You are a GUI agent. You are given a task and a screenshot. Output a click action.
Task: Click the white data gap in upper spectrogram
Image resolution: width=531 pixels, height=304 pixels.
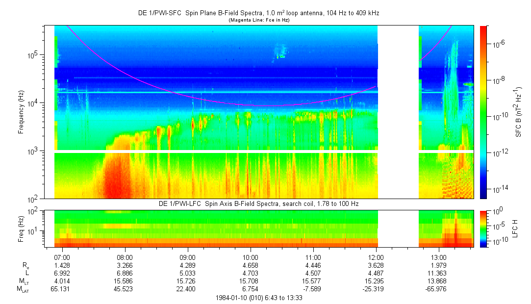point(398,112)
